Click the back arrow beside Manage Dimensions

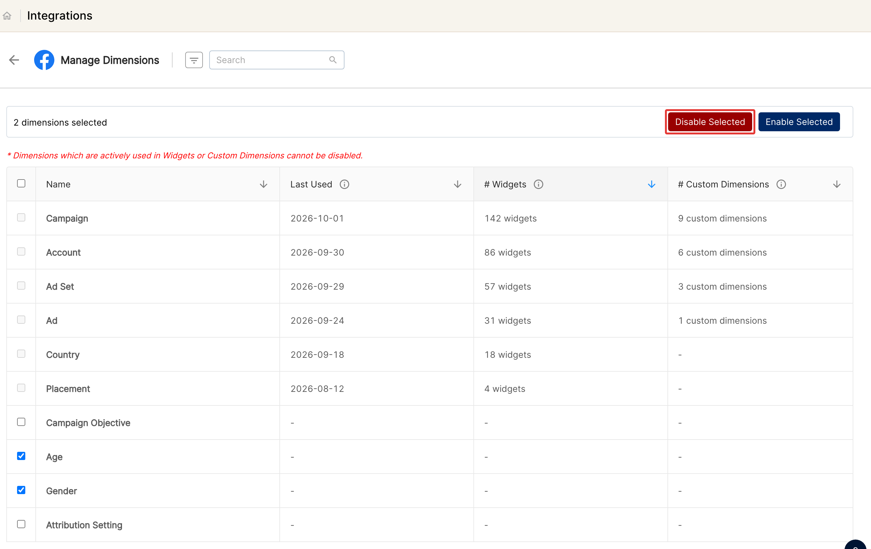(14, 60)
